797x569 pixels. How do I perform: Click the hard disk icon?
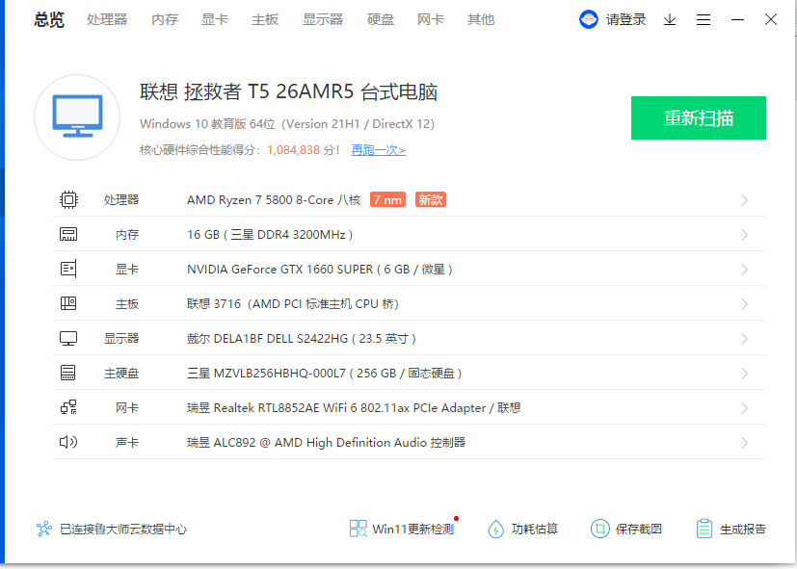tap(68, 373)
